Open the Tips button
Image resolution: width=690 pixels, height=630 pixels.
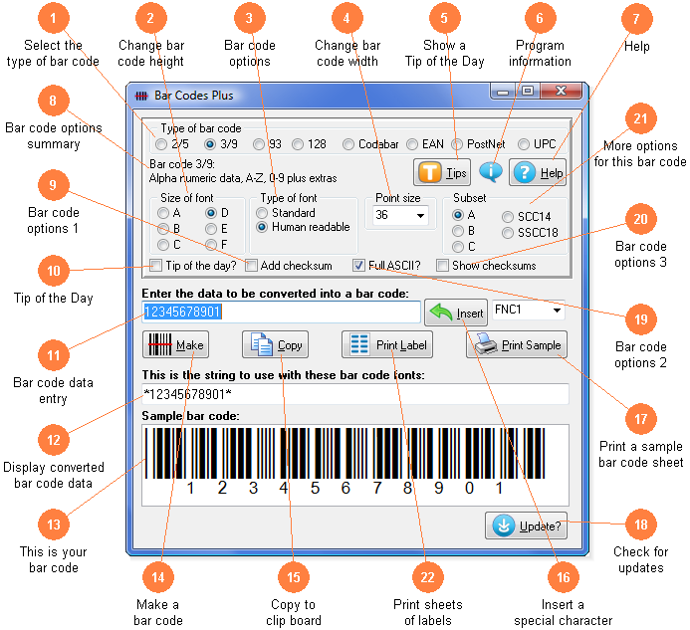[x=442, y=172]
